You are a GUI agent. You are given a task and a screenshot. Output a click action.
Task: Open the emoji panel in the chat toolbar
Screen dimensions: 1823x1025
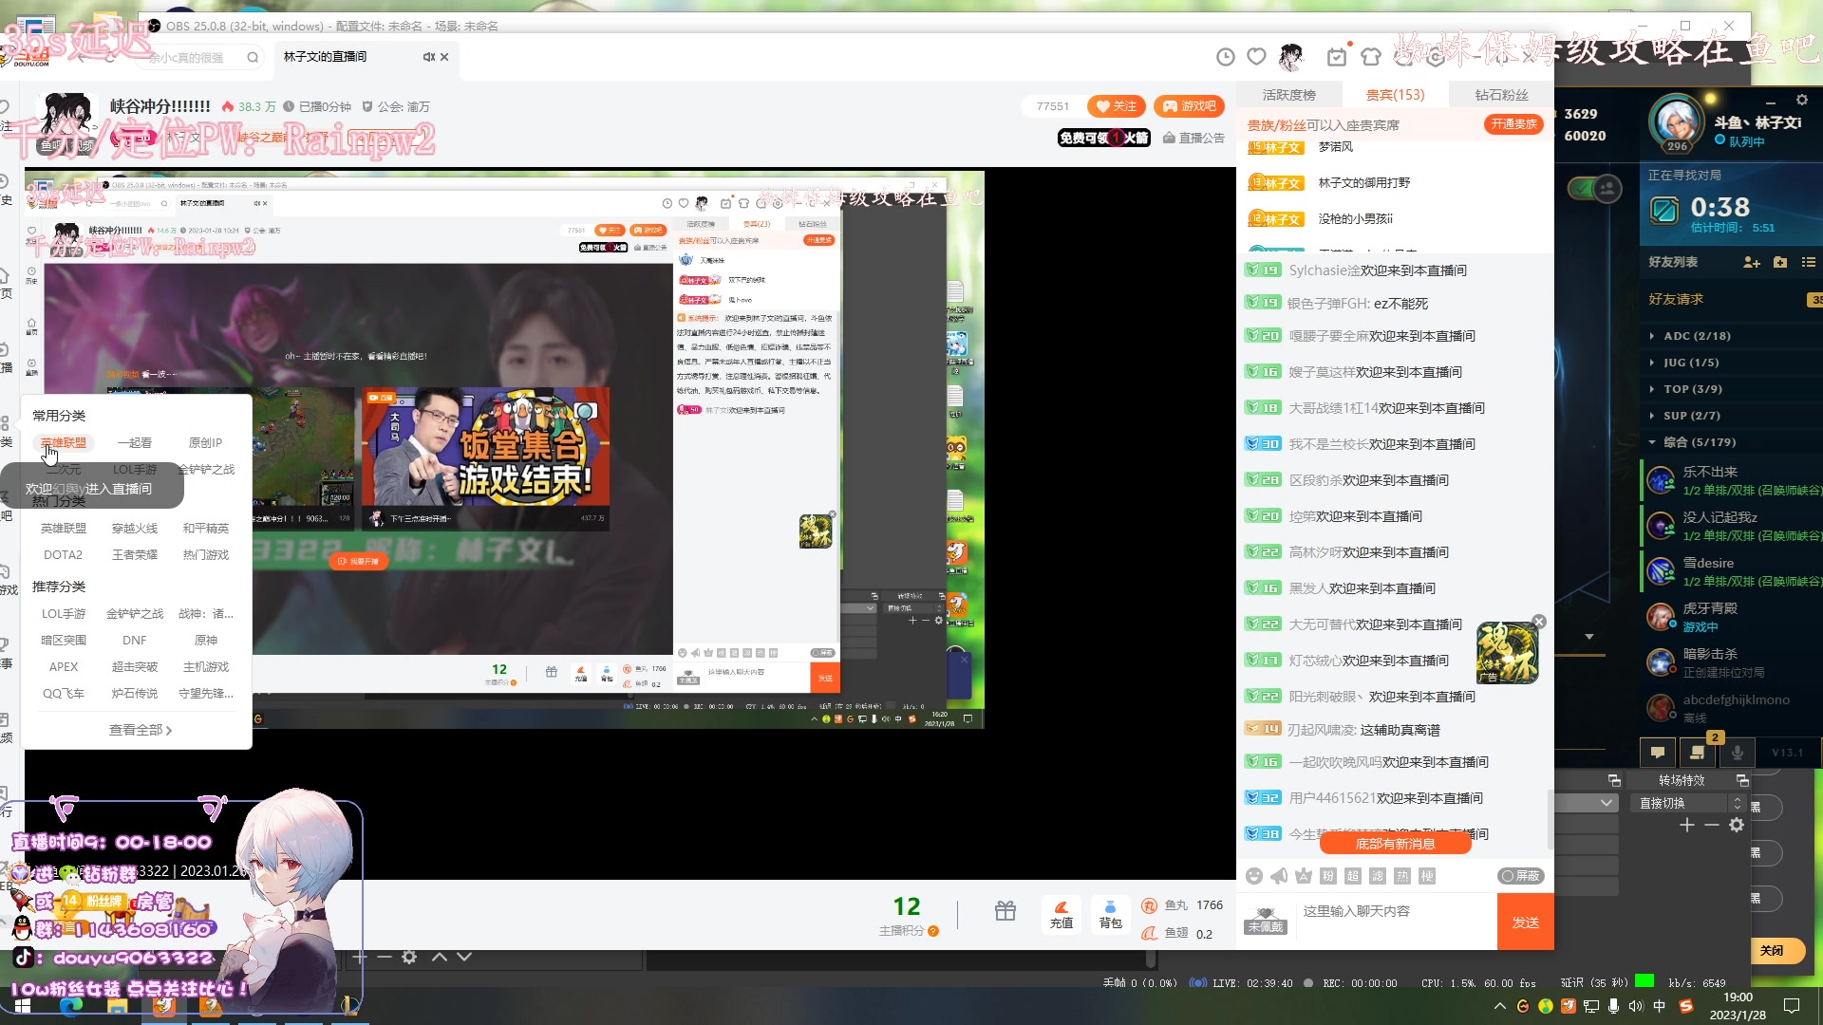(x=1255, y=876)
